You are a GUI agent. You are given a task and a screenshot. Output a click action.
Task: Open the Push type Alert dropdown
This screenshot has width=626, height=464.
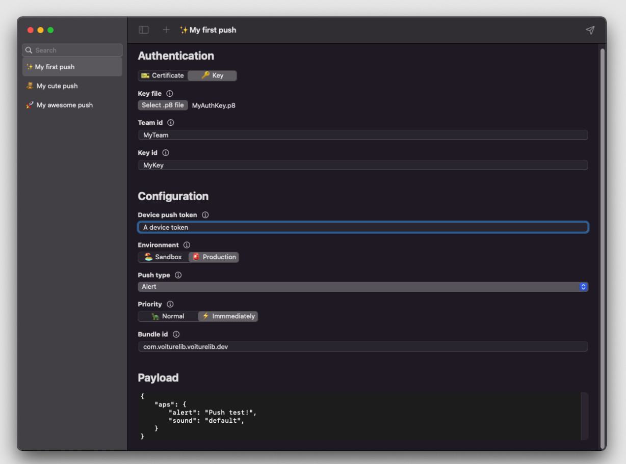tap(363, 287)
